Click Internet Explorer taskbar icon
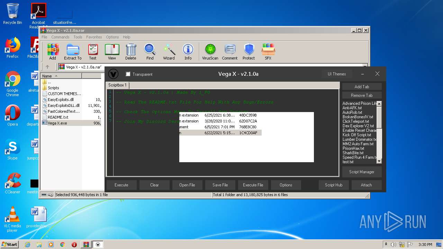 pos(27,245)
